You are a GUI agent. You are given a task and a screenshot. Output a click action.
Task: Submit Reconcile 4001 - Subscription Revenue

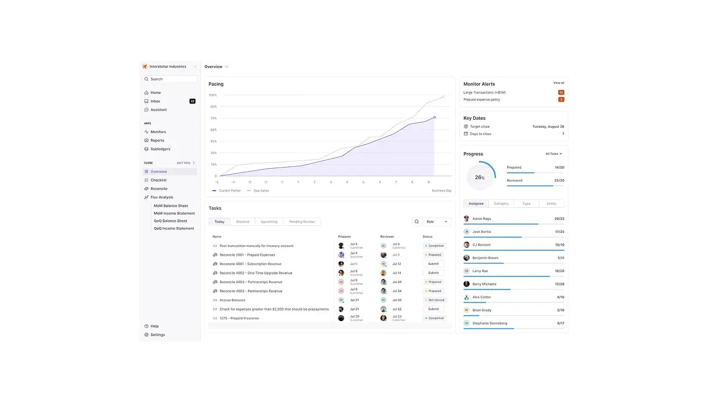click(x=433, y=264)
